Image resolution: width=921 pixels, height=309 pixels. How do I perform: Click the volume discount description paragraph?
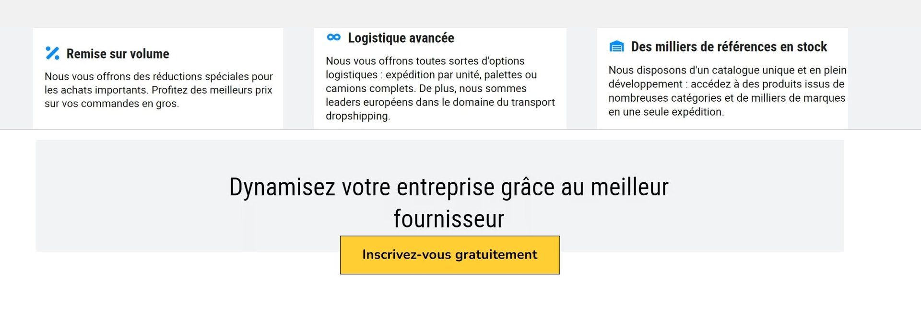159,90
